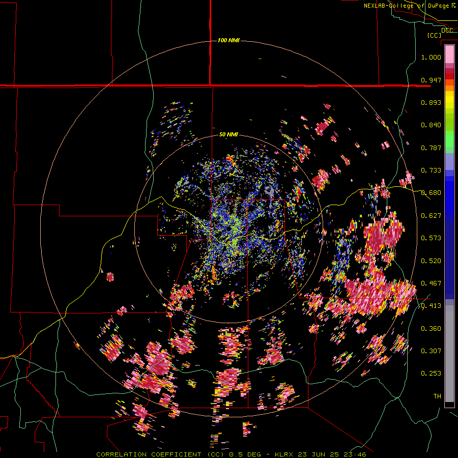The height and width of the screenshot is (458, 458).
Task: Click the 0.307 scale value
Action: [x=431, y=351]
